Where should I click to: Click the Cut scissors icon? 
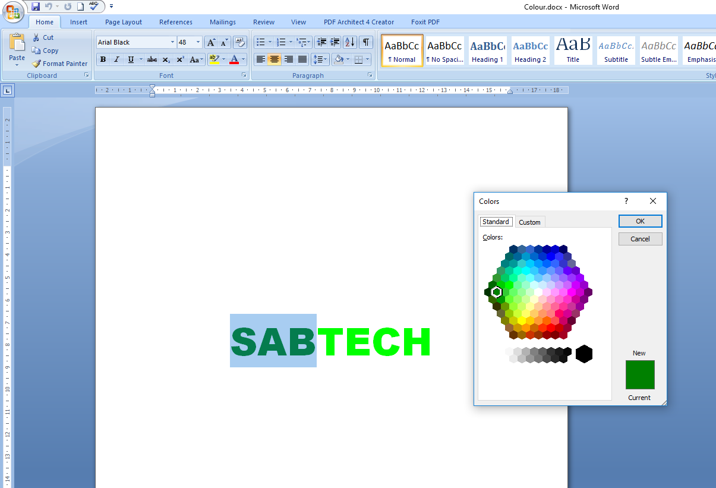(36, 37)
